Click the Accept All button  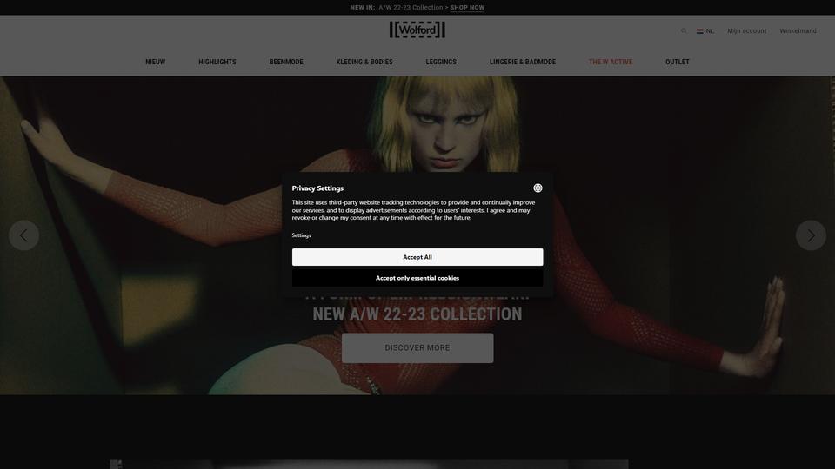tap(417, 257)
